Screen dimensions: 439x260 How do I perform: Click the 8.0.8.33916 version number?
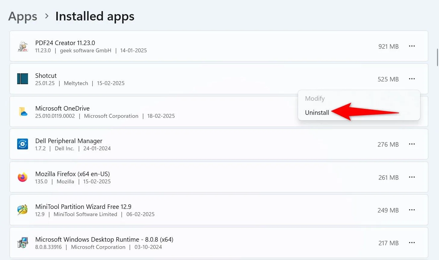[48, 247]
